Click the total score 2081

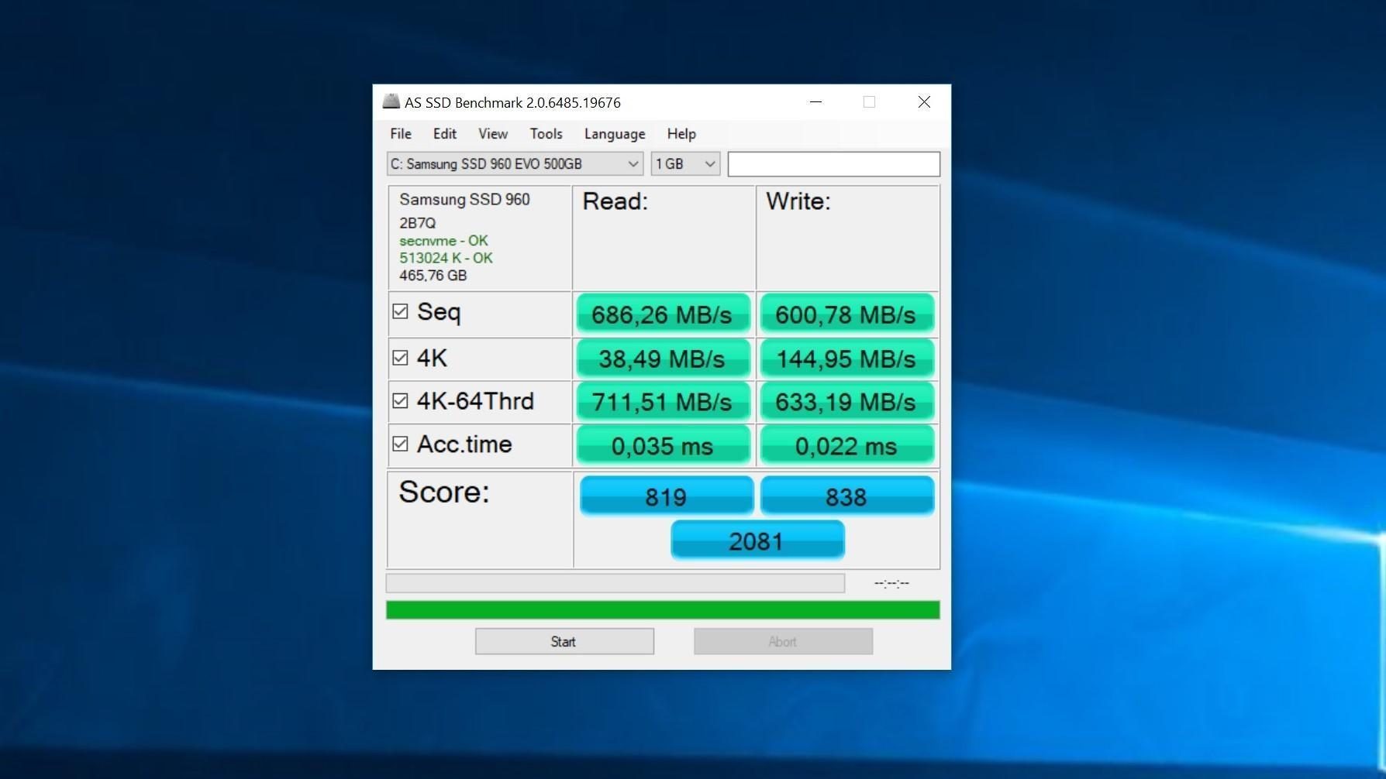click(757, 540)
